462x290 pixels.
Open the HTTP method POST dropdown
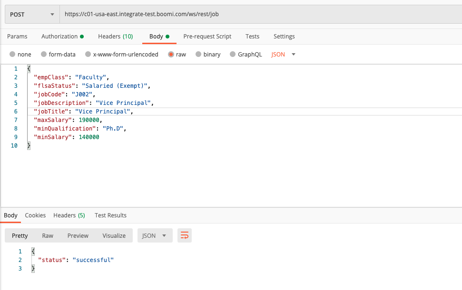(x=32, y=14)
